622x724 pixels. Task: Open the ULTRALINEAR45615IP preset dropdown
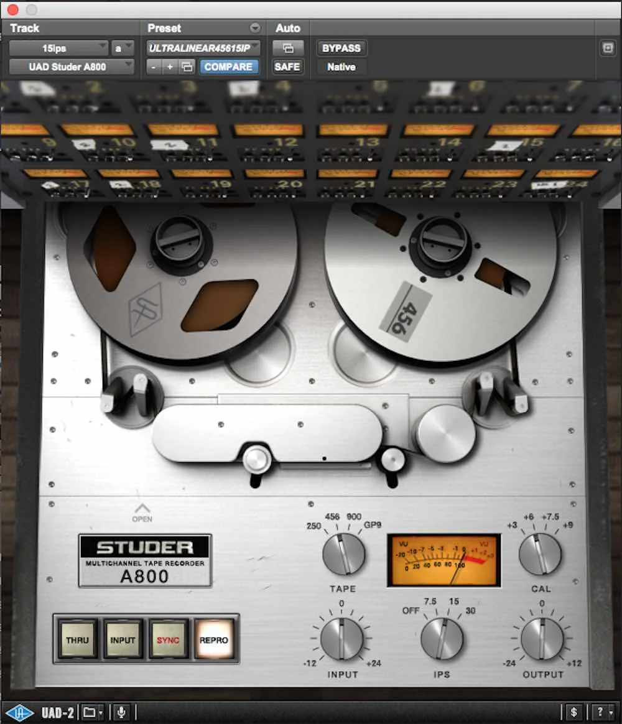tap(203, 48)
